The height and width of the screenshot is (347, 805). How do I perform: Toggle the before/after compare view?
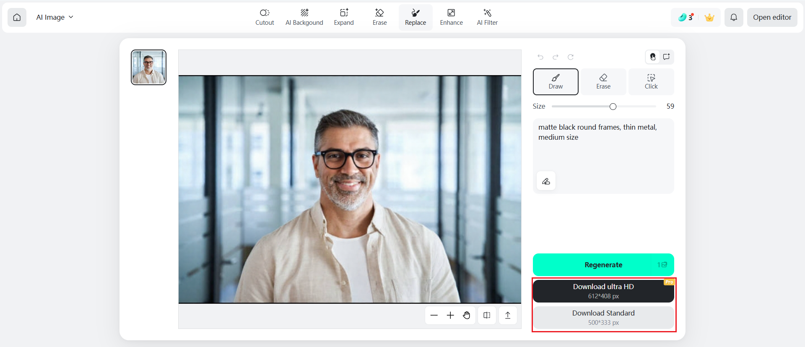487,316
